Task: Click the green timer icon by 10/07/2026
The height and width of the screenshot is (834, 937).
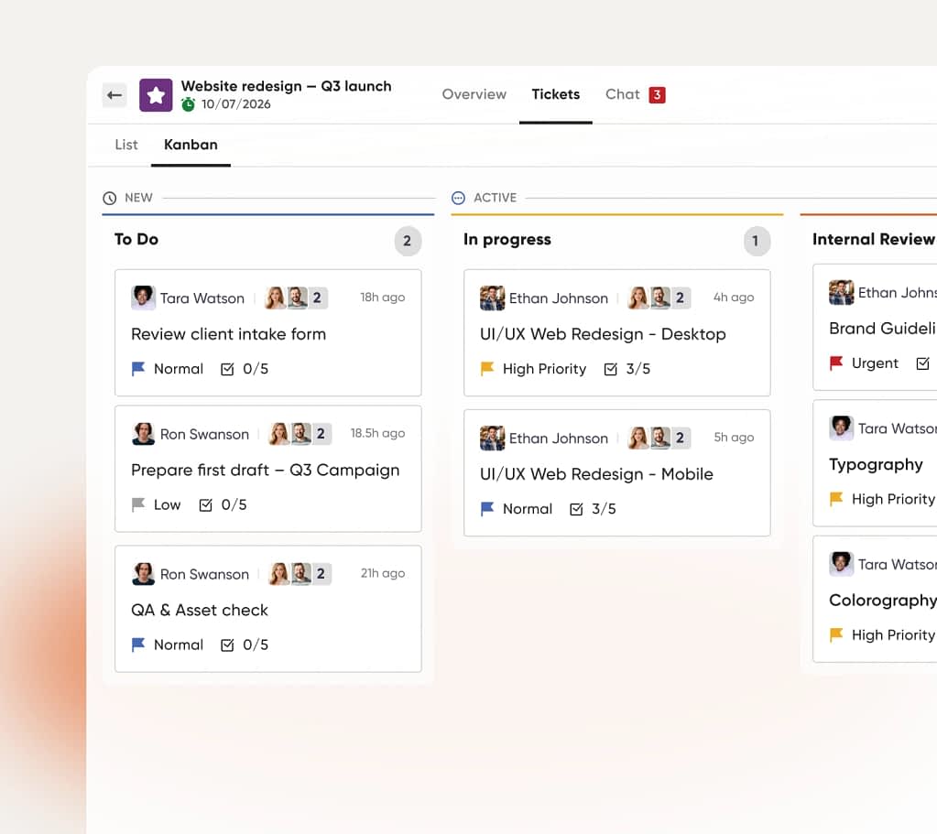Action: 189,104
